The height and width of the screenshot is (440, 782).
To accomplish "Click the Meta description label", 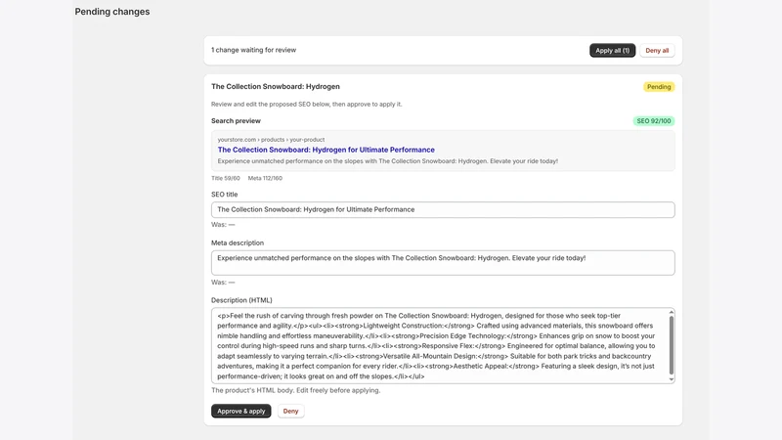I will point(238,242).
